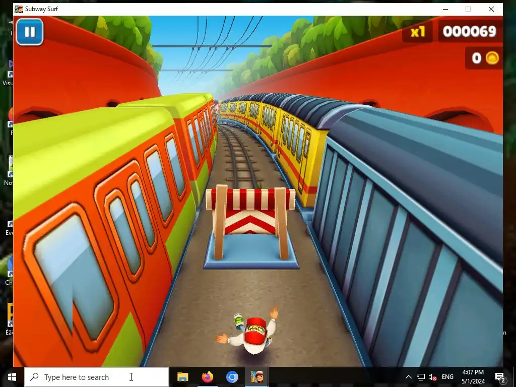Launch Chrome from the taskbar
Screen dimensions: 516x387
(232, 377)
